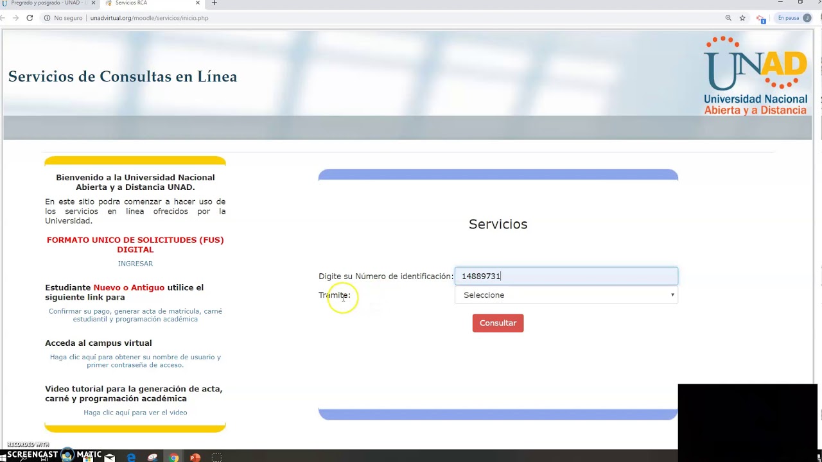This screenshot has width=822, height=462.
Task: Open the Snipping Tool icon in the taskbar
Action: pyautogui.click(x=153, y=458)
